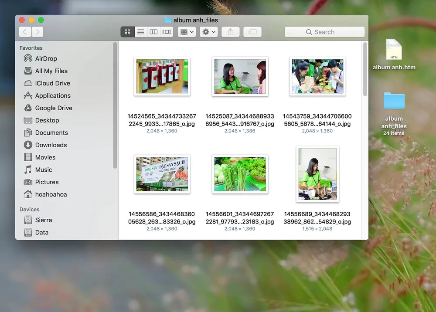The image size is (436, 312).
Task: Select iCloud Drive in the sidebar
Action: click(x=52, y=83)
